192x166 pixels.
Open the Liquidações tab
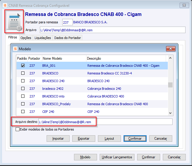click(x=43, y=38)
